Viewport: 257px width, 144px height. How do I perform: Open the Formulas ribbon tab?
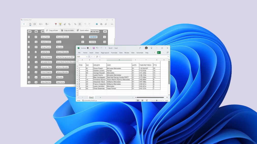tap(114, 53)
